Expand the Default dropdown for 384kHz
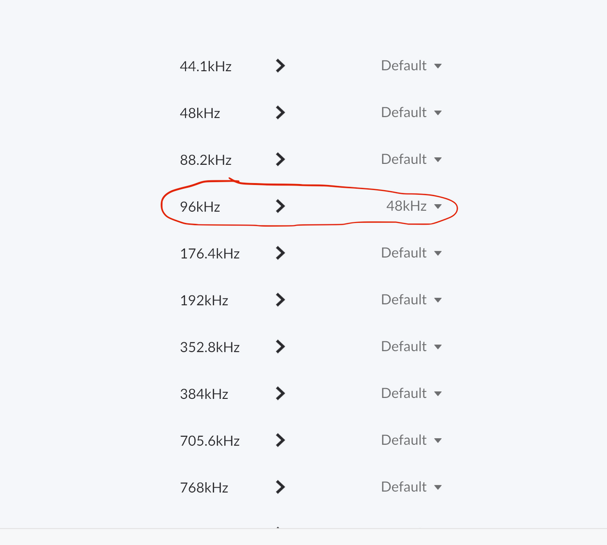Image resolution: width=607 pixels, height=545 pixels. 411,393
